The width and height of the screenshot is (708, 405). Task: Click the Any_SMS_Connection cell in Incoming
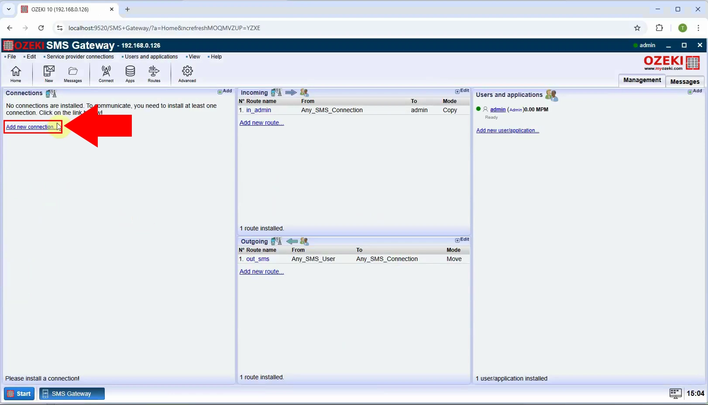point(332,110)
